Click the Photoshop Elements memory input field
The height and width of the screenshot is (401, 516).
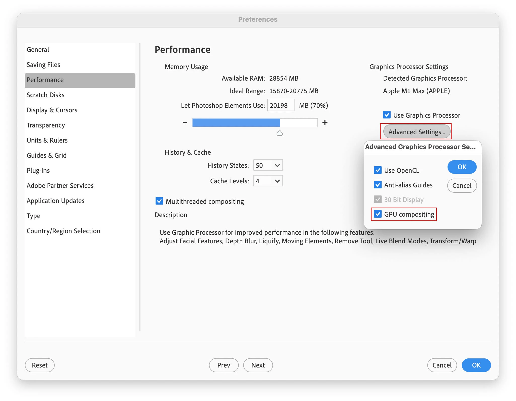coord(280,105)
